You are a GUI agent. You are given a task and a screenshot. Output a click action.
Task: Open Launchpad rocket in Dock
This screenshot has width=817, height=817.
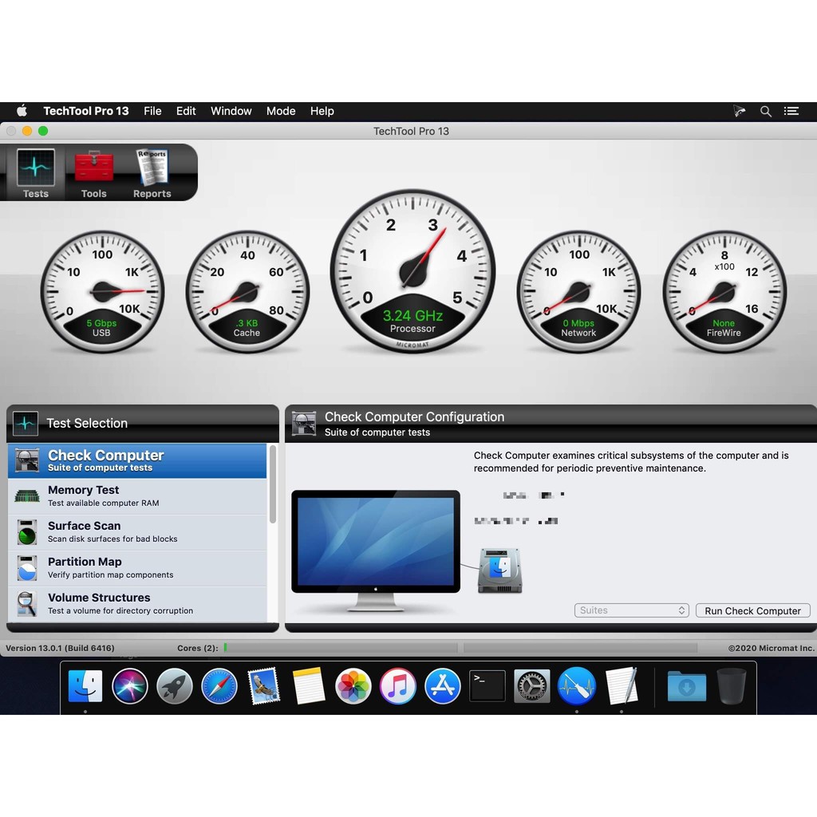[x=175, y=685]
